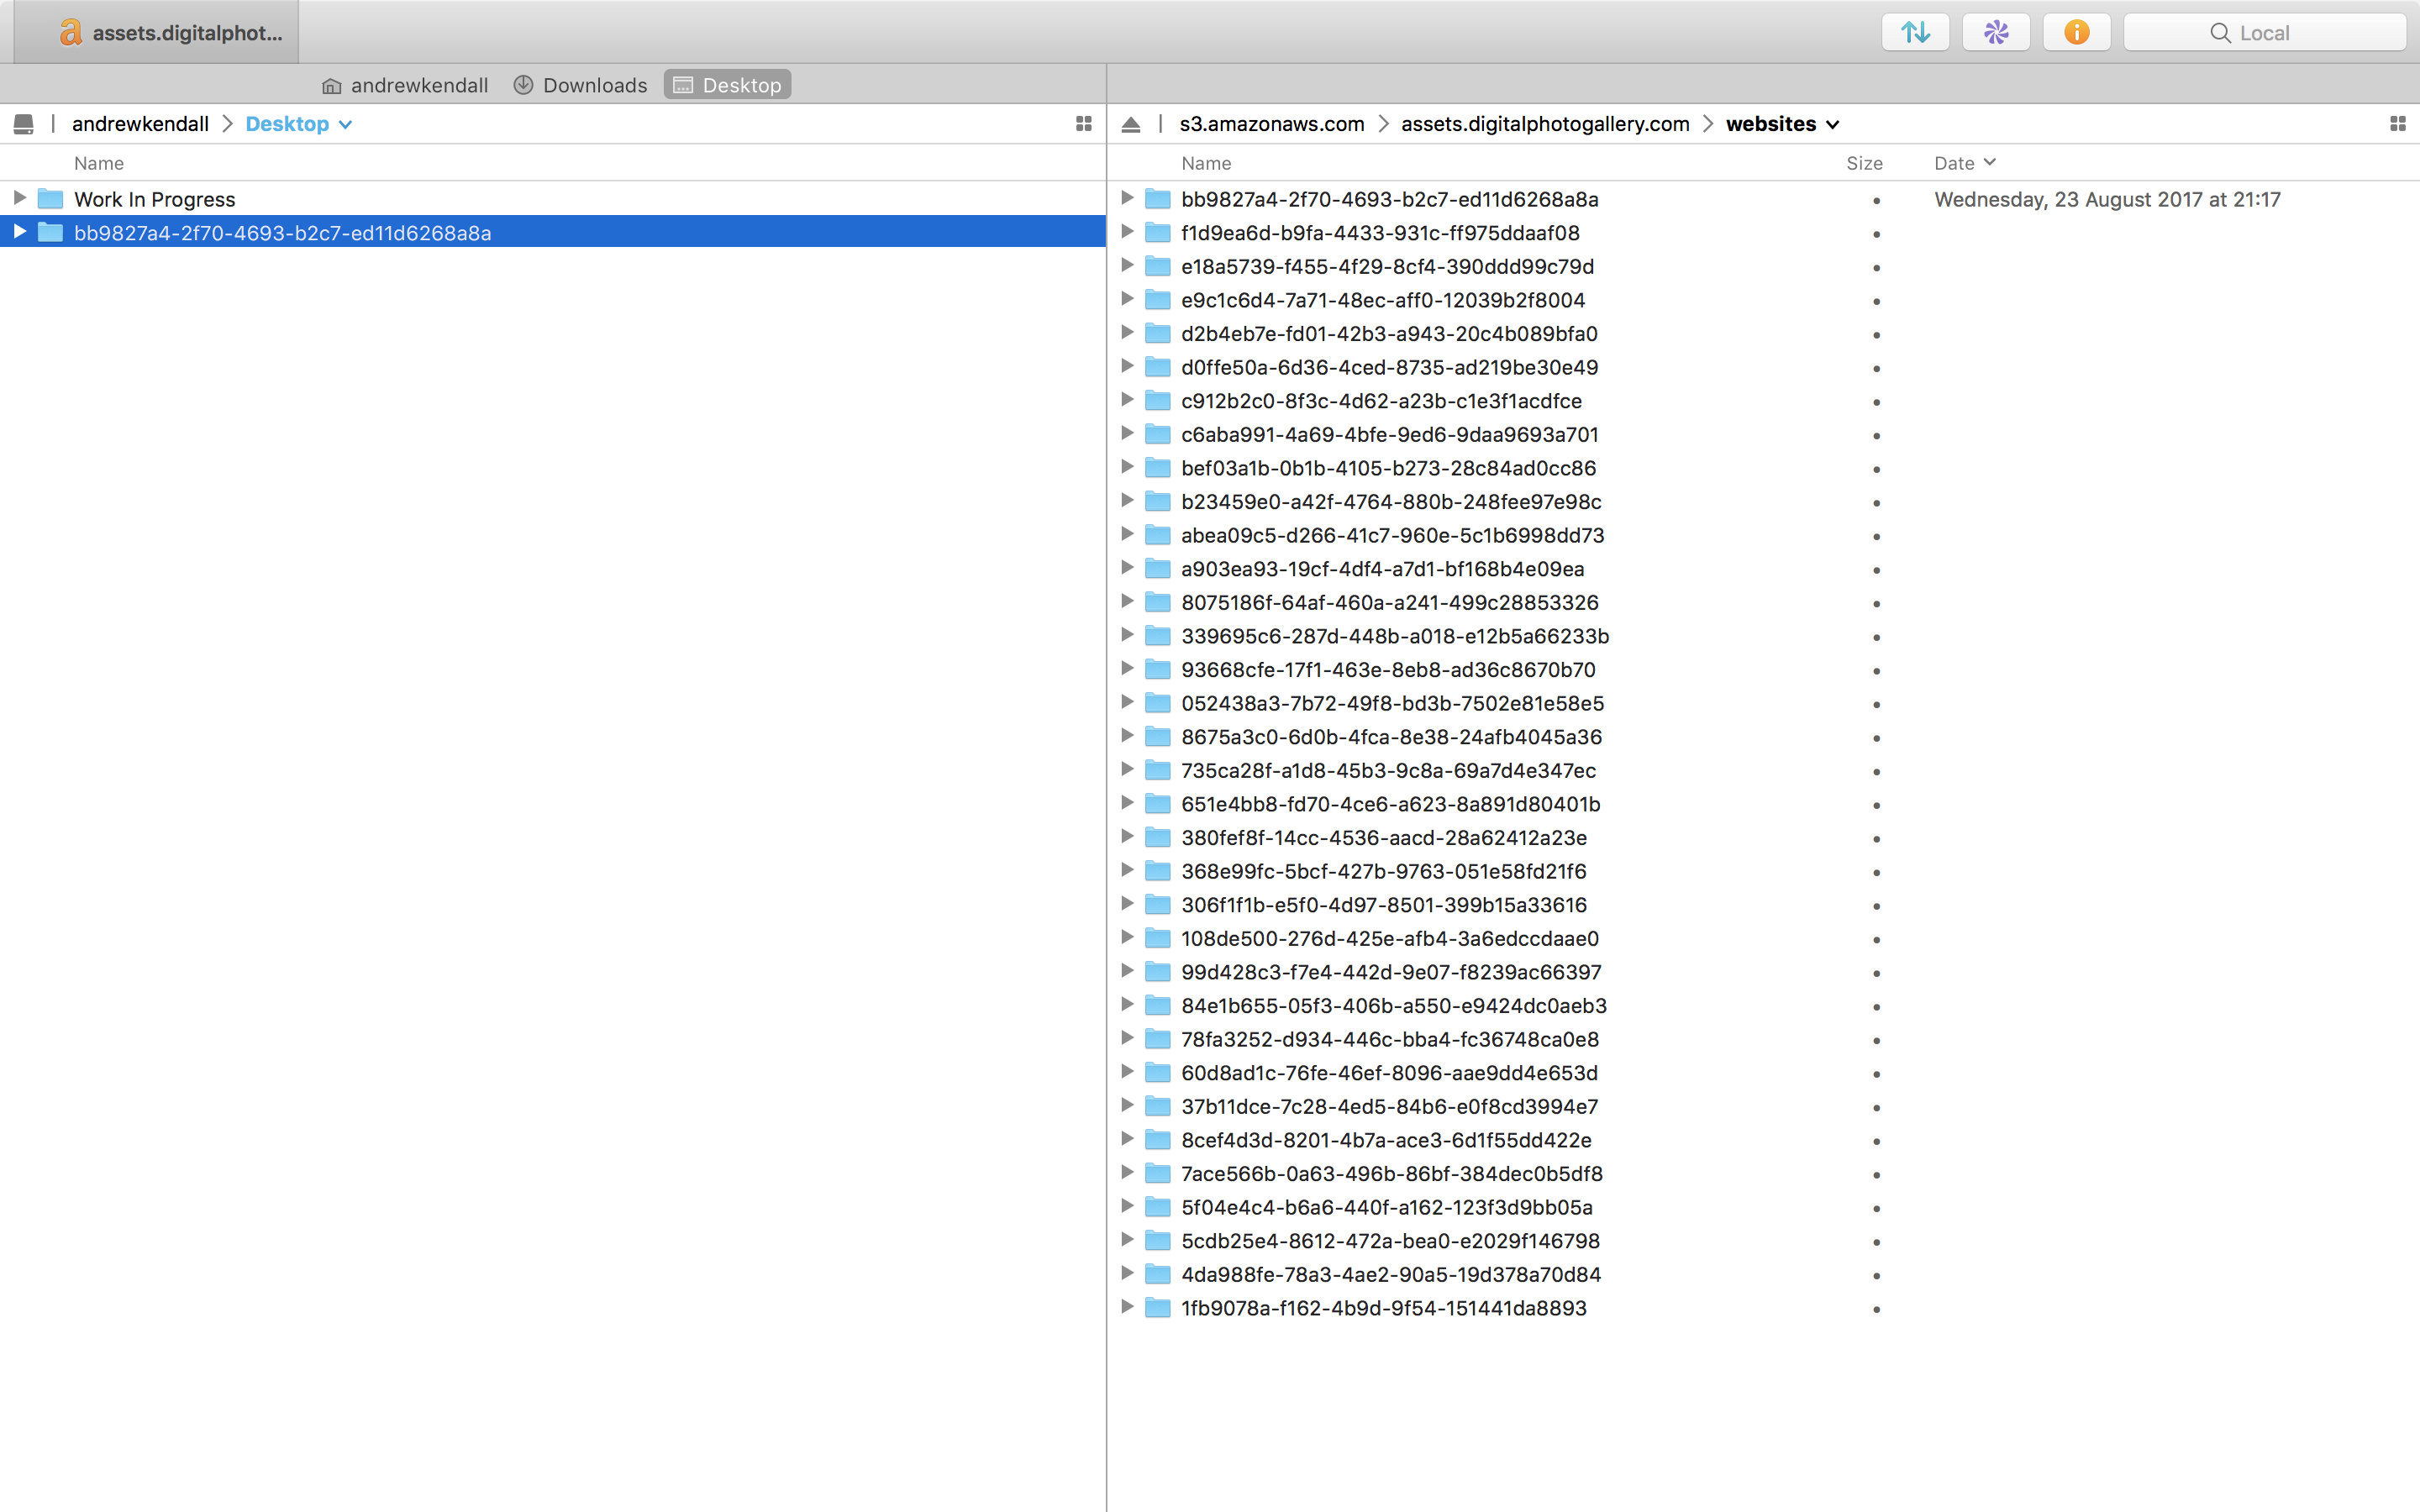Select folder icon of 651e4bb8-fd70-4ce6-a623-8a891d80401b
2420x1512 pixels.
[x=1157, y=804]
